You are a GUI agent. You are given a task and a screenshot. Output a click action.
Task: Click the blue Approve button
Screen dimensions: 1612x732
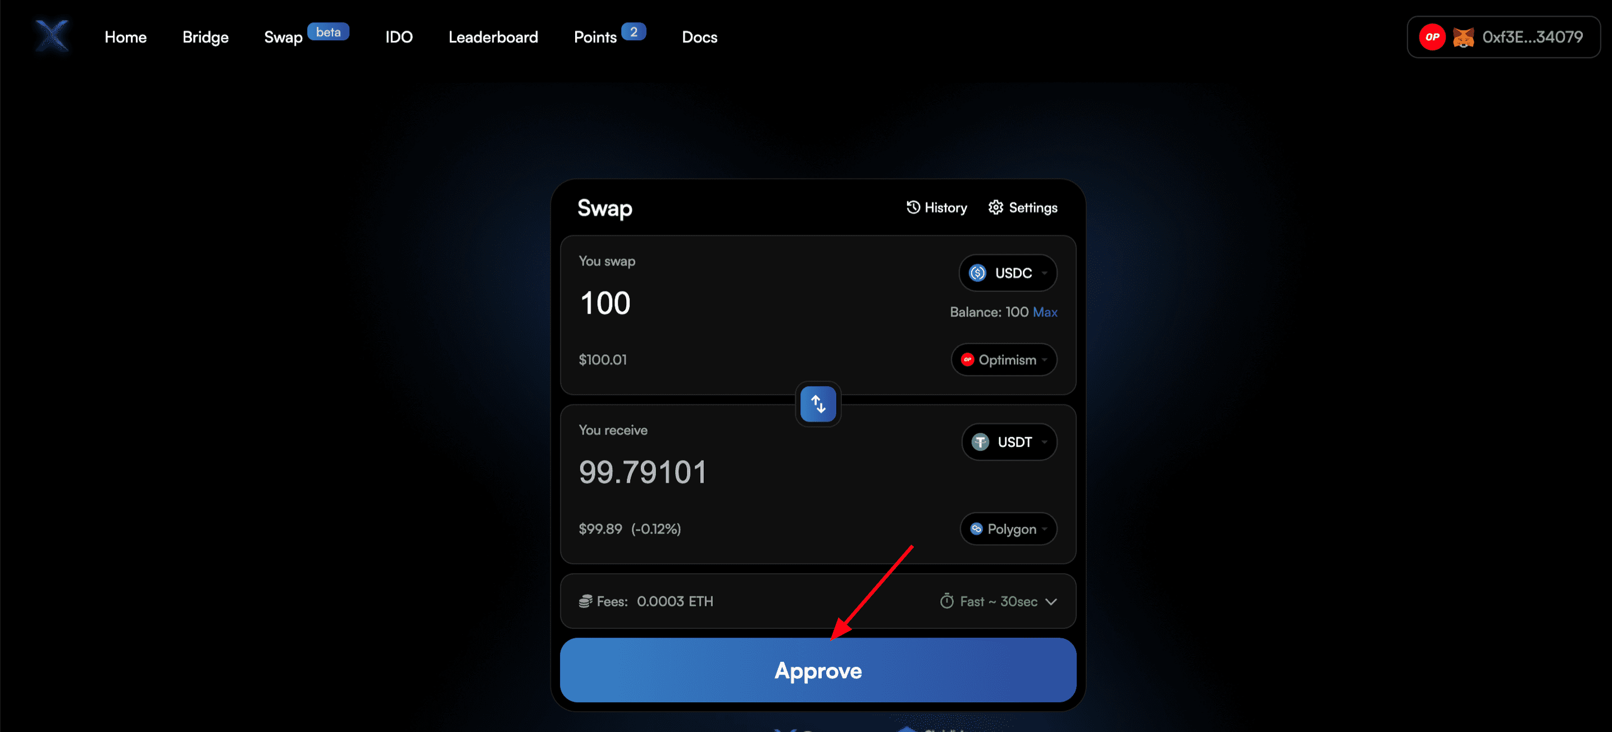(x=818, y=670)
